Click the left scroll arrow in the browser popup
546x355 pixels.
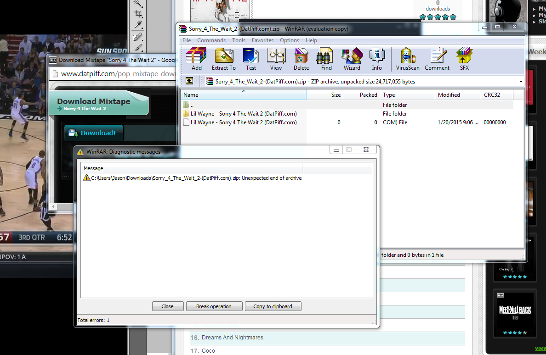tap(53, 207)
